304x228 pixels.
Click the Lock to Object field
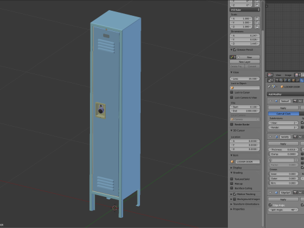244,87
